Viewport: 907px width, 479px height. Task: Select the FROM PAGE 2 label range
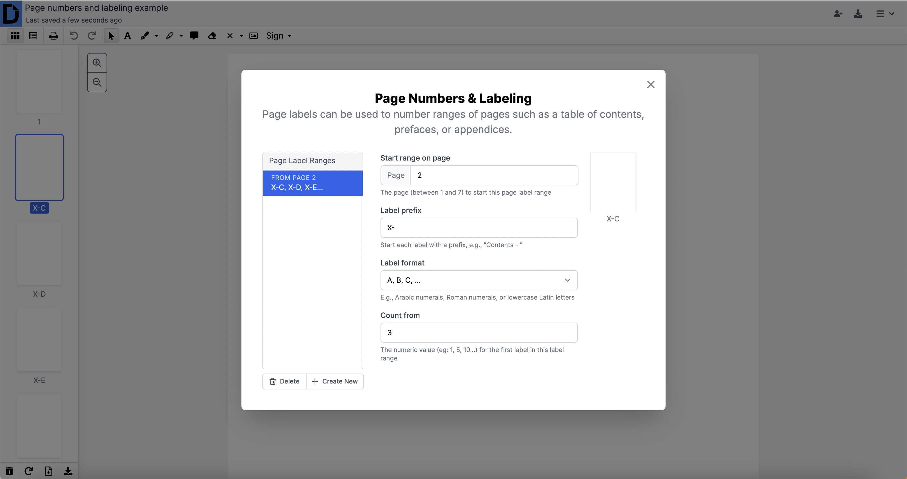(313, 183)
